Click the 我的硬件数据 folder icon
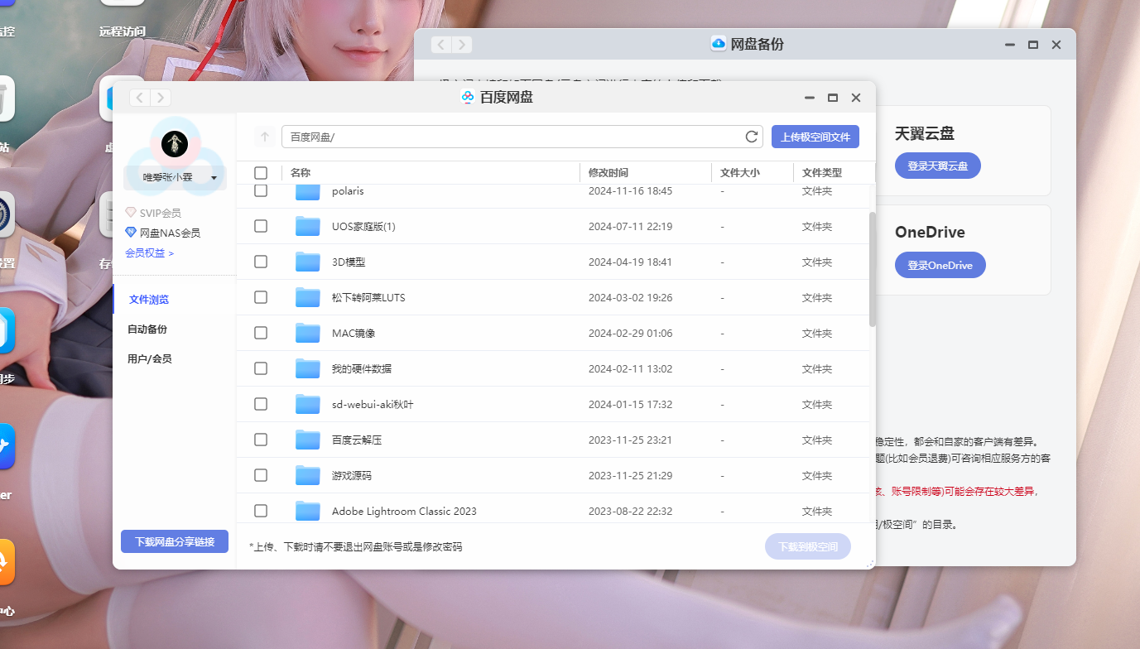Image resolution: width=1140 pixels, height=649 pixels. click(308, 368)
